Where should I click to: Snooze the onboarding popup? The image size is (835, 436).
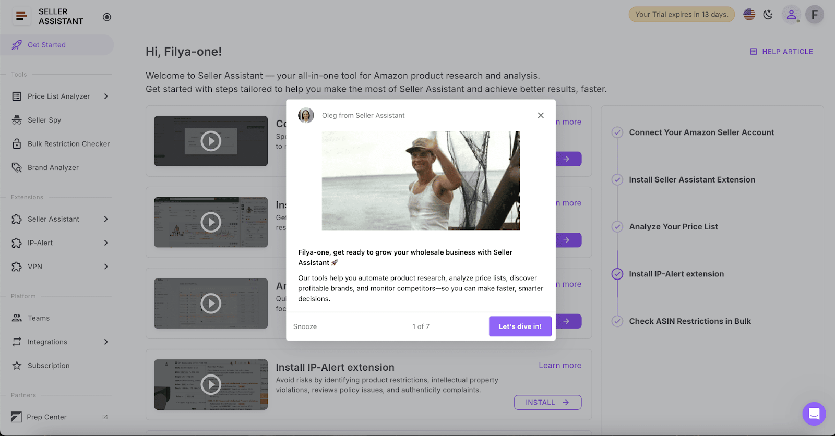click(x=305, y=326)
